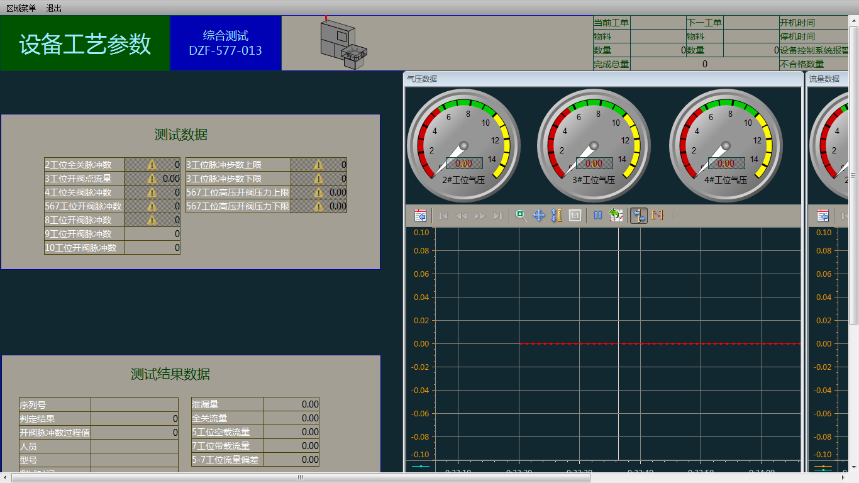Image resolution: width=859 pixels, height=483 pixels.
Task: Click the 9工位开阀脉冲数 value field
Action: click(x=152, y=234)
